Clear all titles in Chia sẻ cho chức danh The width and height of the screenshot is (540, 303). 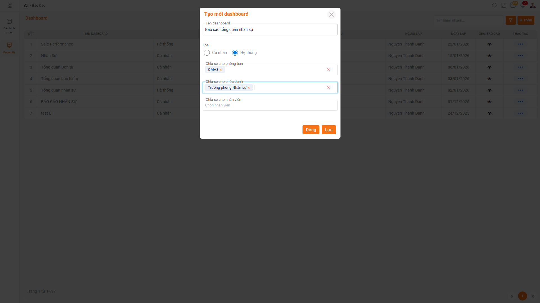point(328,87)
